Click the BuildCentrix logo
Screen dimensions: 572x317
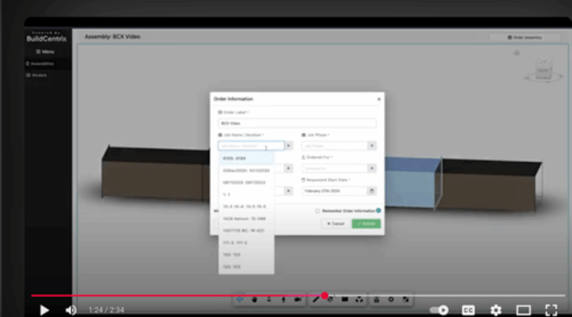click(46, 37)
